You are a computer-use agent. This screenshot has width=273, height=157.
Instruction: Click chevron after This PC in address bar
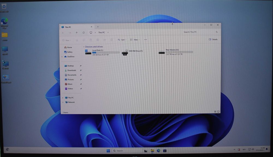(x=108, y=32)
